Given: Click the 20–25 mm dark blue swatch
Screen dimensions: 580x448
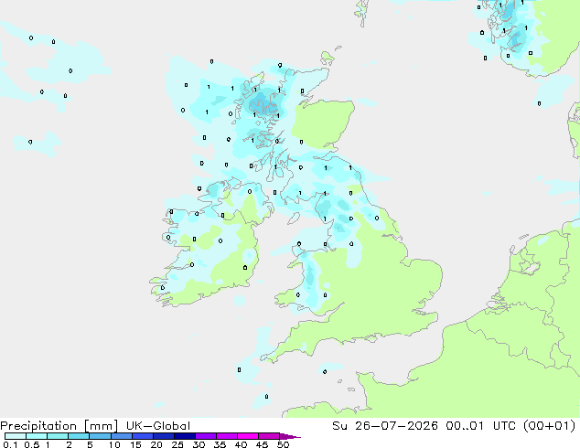Looking at the screenshot, I should (x=163, y=436).
